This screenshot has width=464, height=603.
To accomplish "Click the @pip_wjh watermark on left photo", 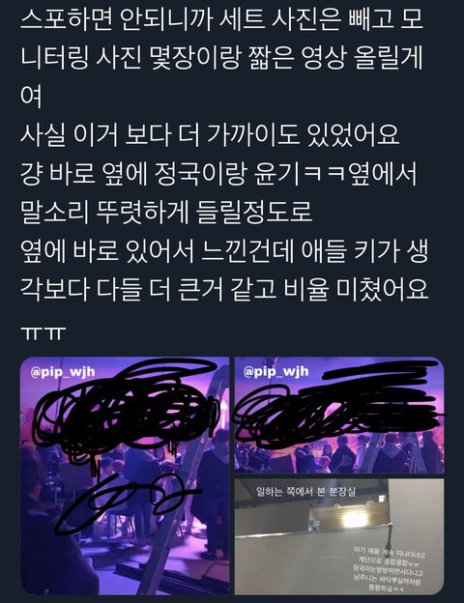I will 63,372.
